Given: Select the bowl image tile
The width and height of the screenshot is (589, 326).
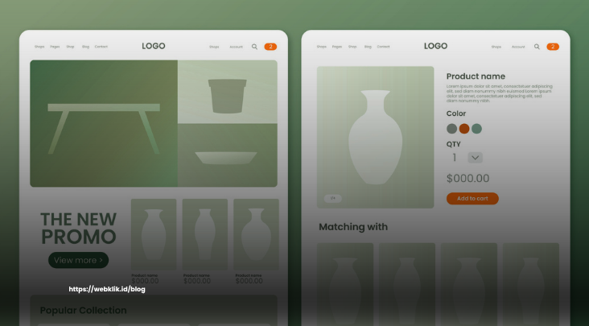Looking at the screenshot, I should click(228, 155).
